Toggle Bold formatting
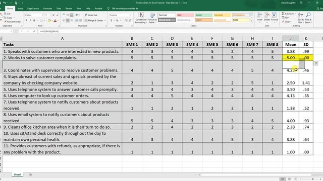The width and height of the screenshot is (323, 181). (26, 21)
